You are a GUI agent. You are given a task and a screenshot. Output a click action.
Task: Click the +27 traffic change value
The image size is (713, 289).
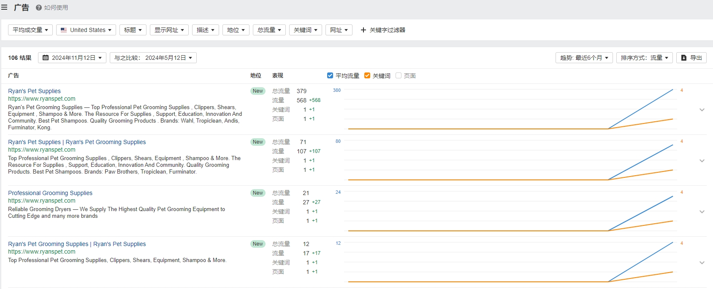[x=316, y=202]
